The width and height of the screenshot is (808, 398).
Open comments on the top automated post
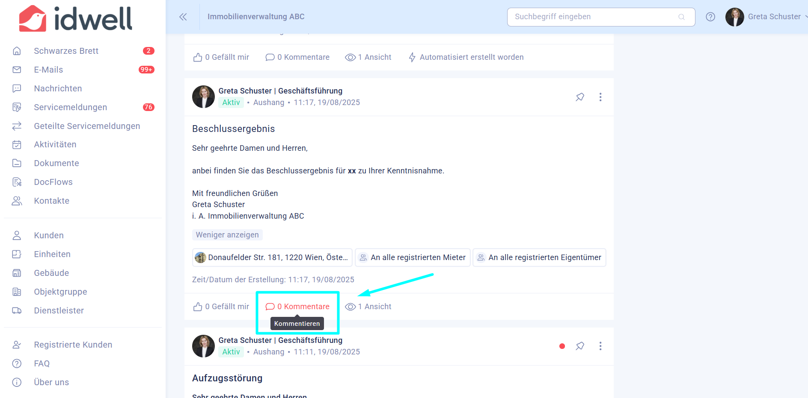click(297, 57)
